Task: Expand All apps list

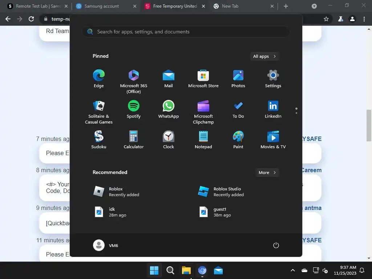Action: pos(264,56)
